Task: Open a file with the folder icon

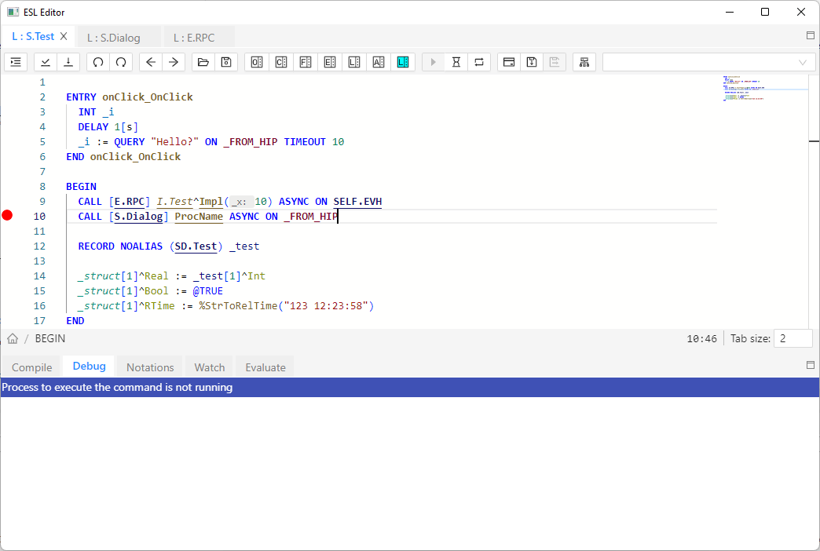Action: 203,62
